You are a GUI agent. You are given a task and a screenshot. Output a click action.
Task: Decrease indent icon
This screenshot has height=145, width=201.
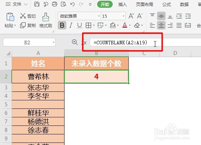[179, 16]
